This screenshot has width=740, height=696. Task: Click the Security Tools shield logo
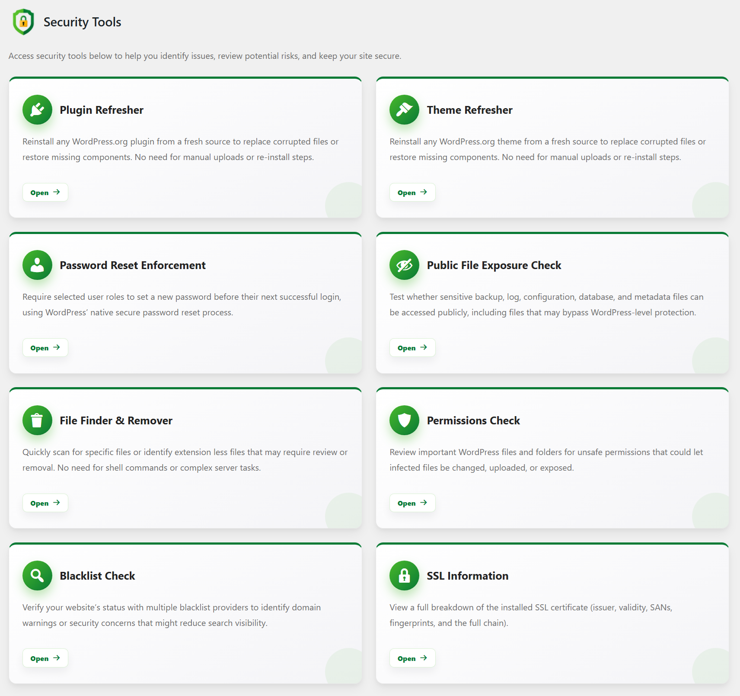pyautogui.click(x=23, y=22)
